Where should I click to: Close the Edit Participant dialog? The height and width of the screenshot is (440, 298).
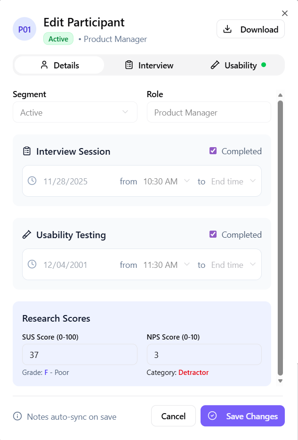[x=284, y=13]
